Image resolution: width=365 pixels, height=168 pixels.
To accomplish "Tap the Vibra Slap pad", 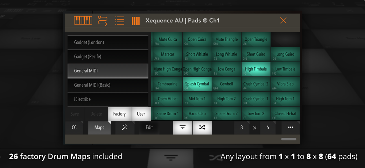I will pyautogui.click(x=285, y=84).
